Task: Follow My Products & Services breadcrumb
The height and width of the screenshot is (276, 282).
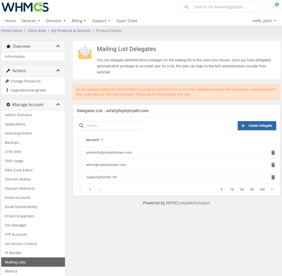Action: pyautogui.click(x=71, y=31)
